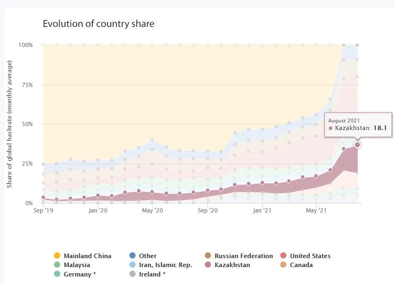The height and width of the screenshot is (283, 395).
Task: Select the highlighted August 2021 Kazakhstan point
Action: tap(357, 145)
